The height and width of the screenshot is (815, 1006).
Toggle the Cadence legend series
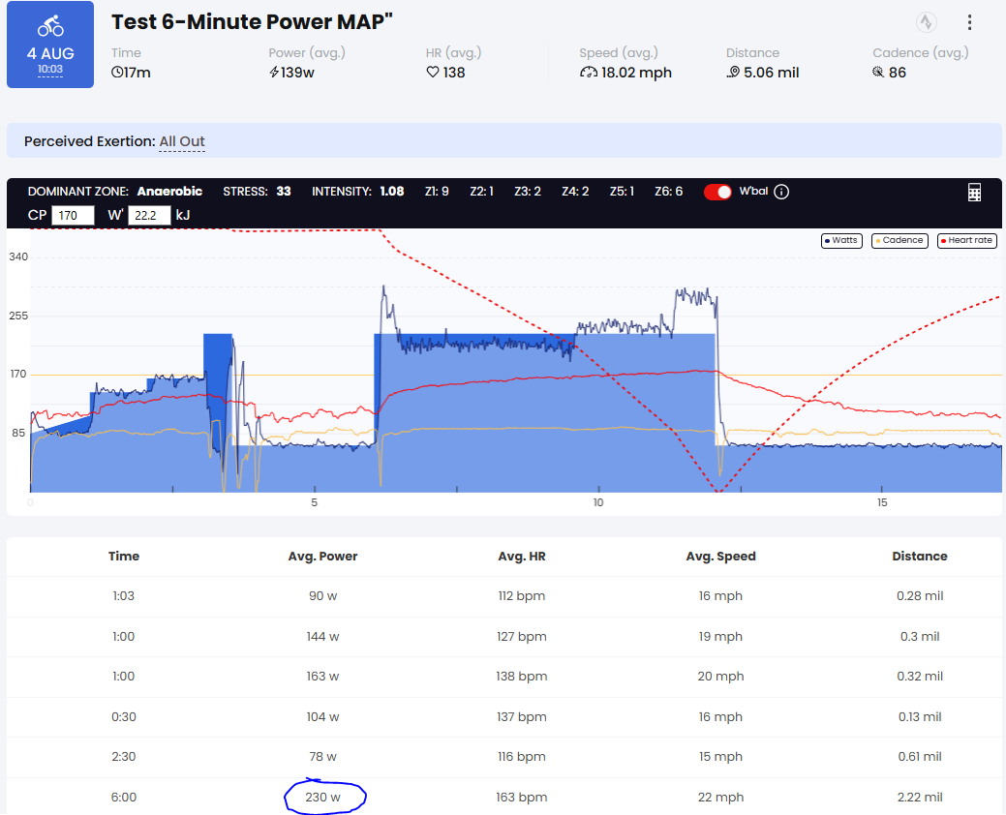tap(899, 240)
